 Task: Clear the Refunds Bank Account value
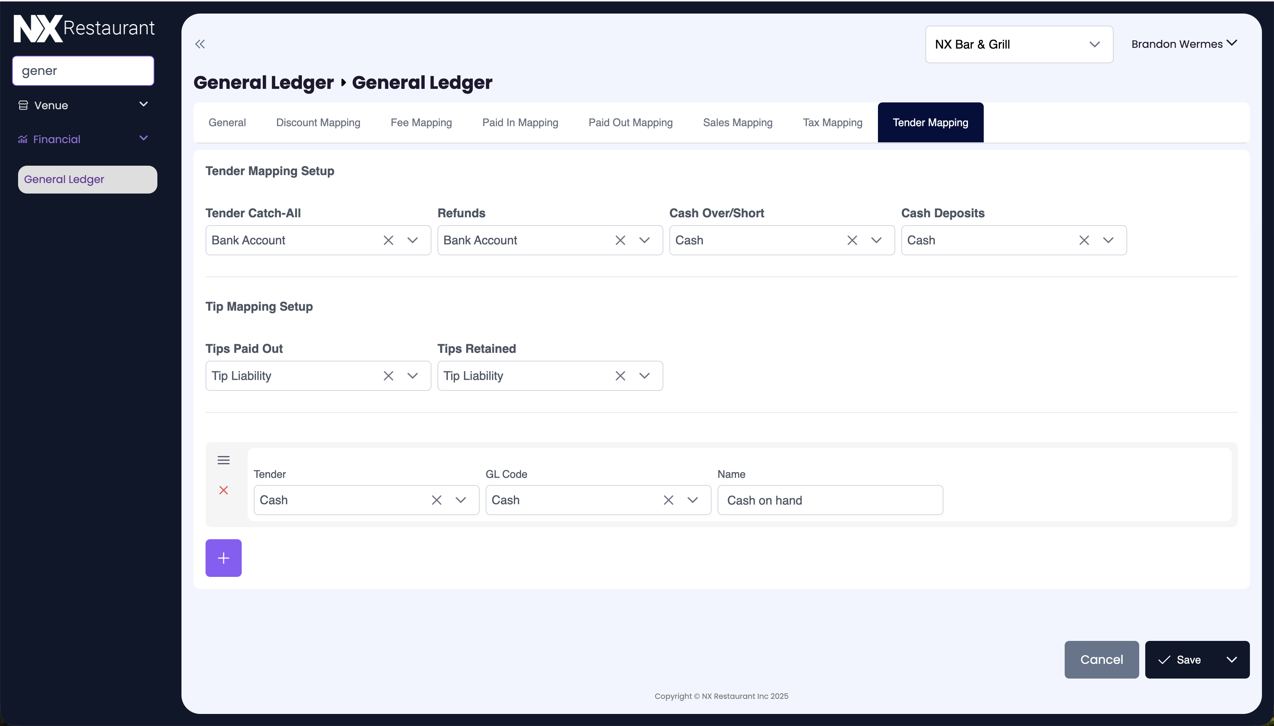[620, 240]
